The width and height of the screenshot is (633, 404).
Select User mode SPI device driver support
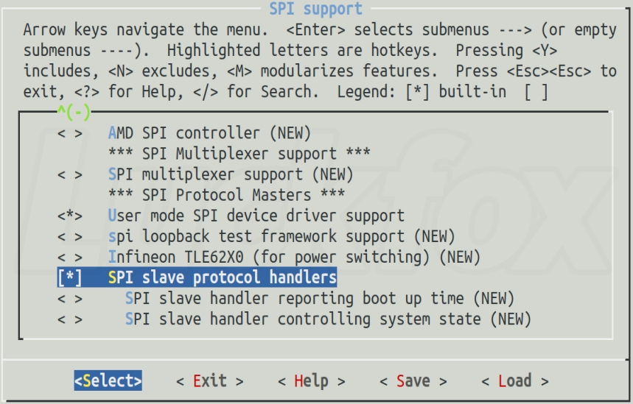256,216
